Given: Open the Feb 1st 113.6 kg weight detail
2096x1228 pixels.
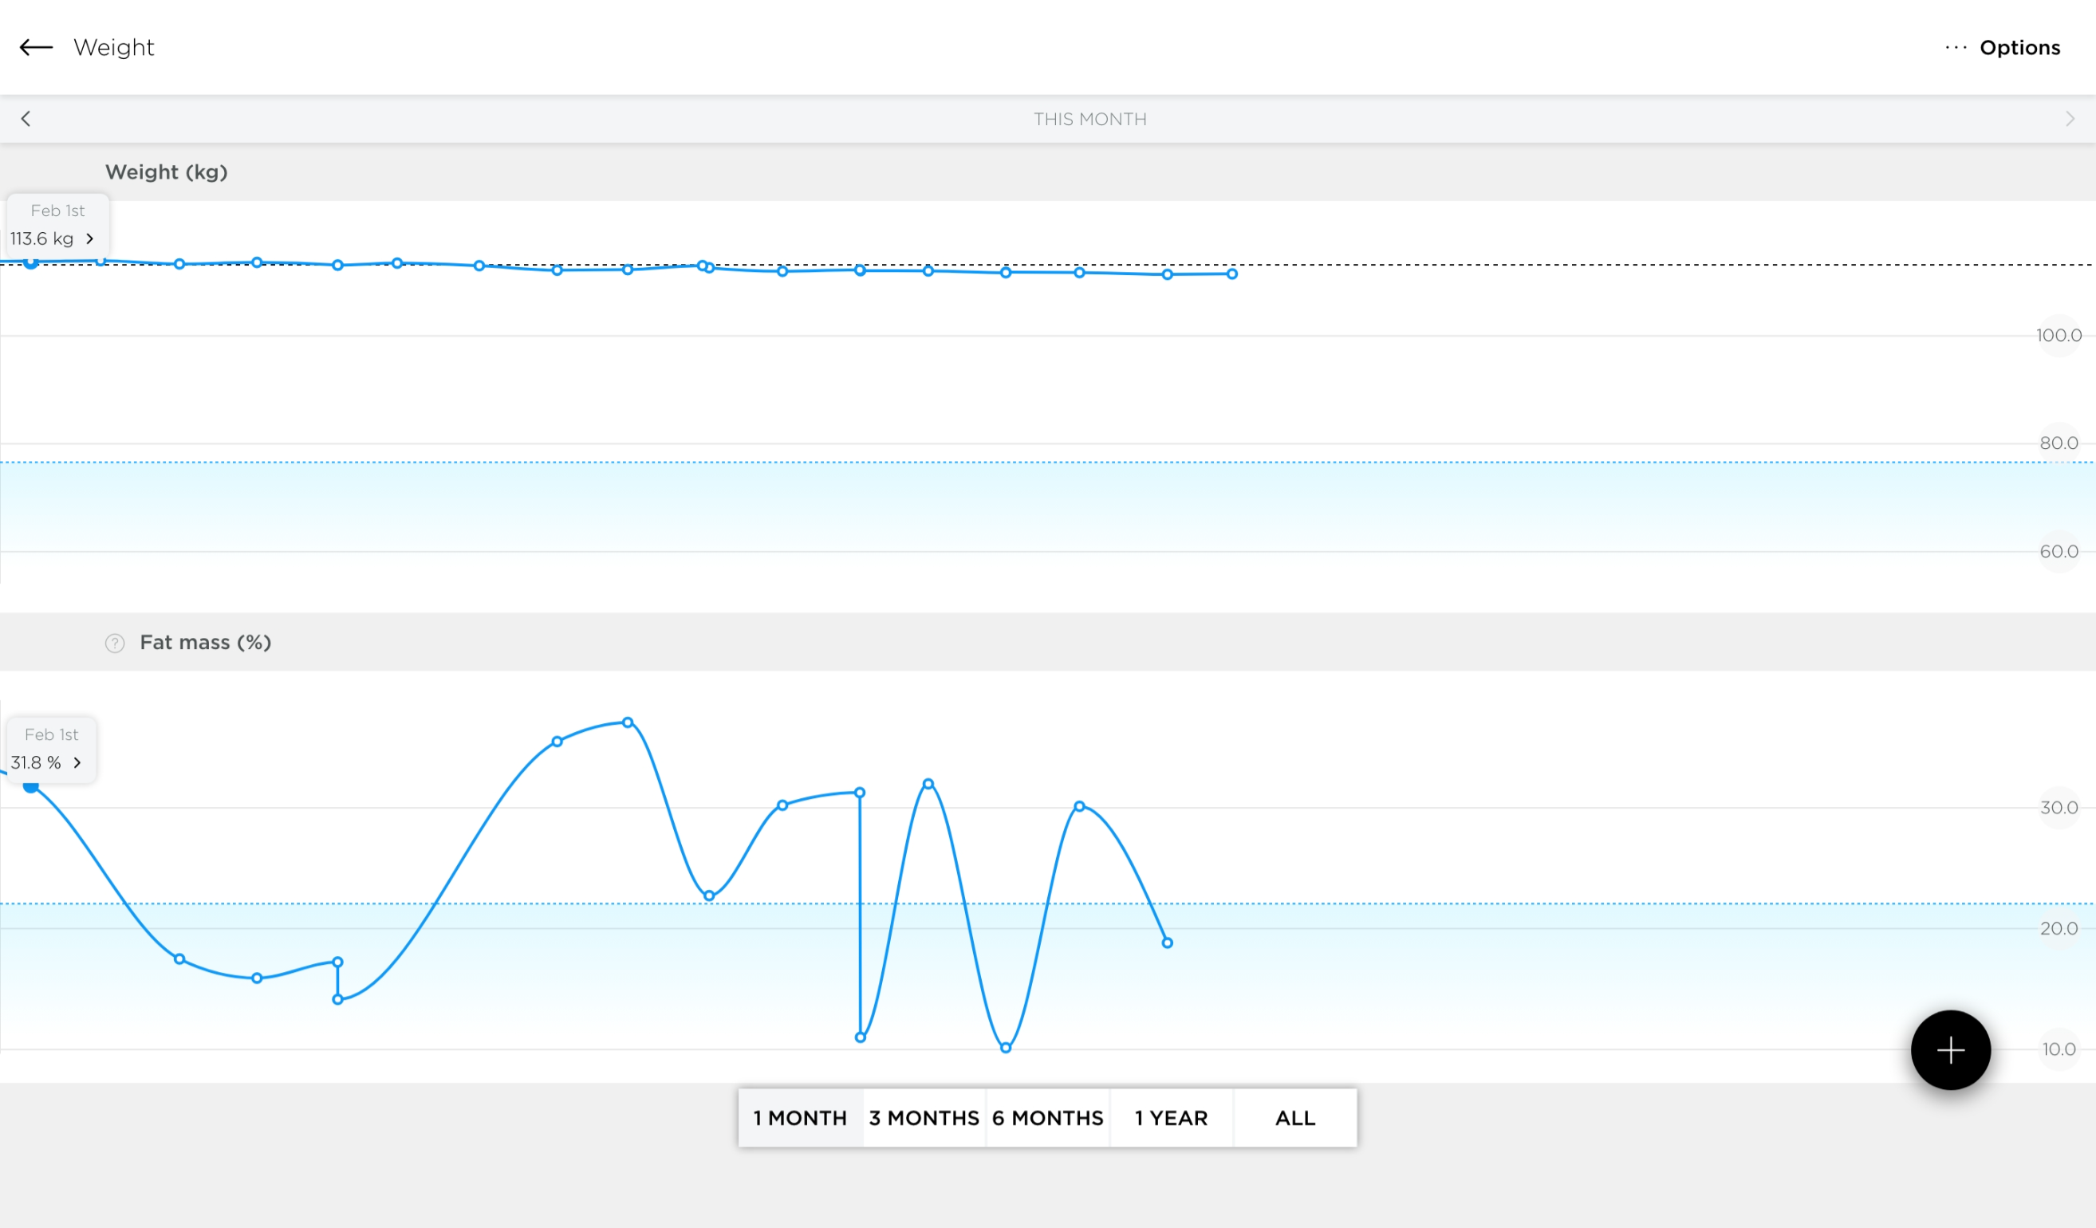Looking at the screenshot, I should point(57,226).
